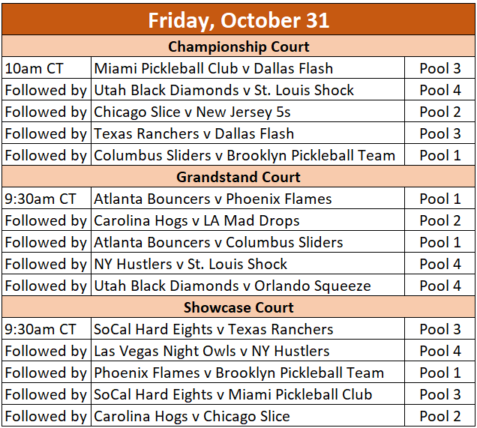477x428 pixels.
Task: Select the Championship Court section heading
Action: coord(238,46)
